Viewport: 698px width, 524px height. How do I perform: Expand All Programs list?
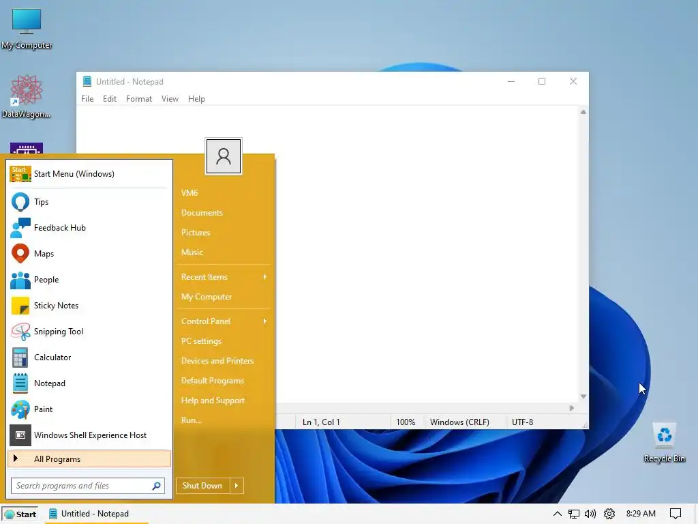pos(89,459)
